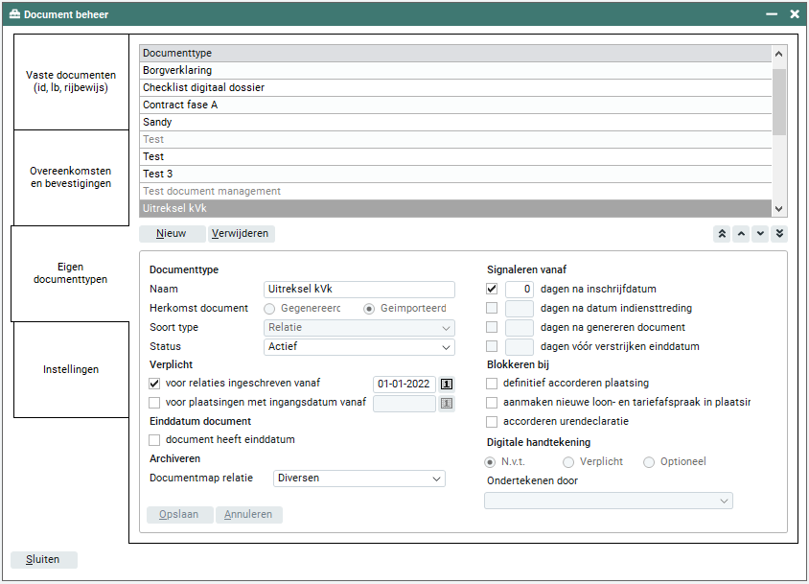809x584 pixels.
Task: Enable 'document heeft einddatum' checkbox
Action: coord(155,440)
